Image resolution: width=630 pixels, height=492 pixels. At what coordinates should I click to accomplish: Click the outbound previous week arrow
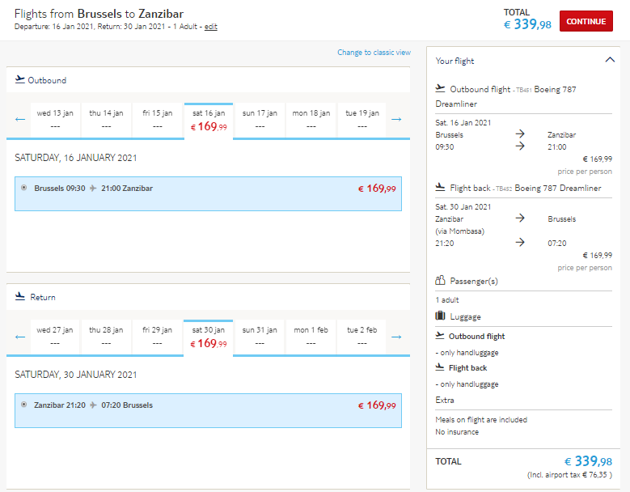[19, 120]
